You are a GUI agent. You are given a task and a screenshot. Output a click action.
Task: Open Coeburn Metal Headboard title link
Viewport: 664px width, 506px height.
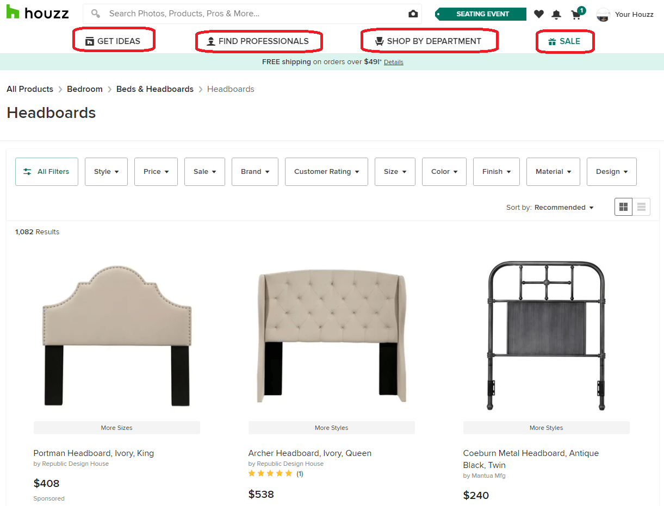(x=531, y=459)
